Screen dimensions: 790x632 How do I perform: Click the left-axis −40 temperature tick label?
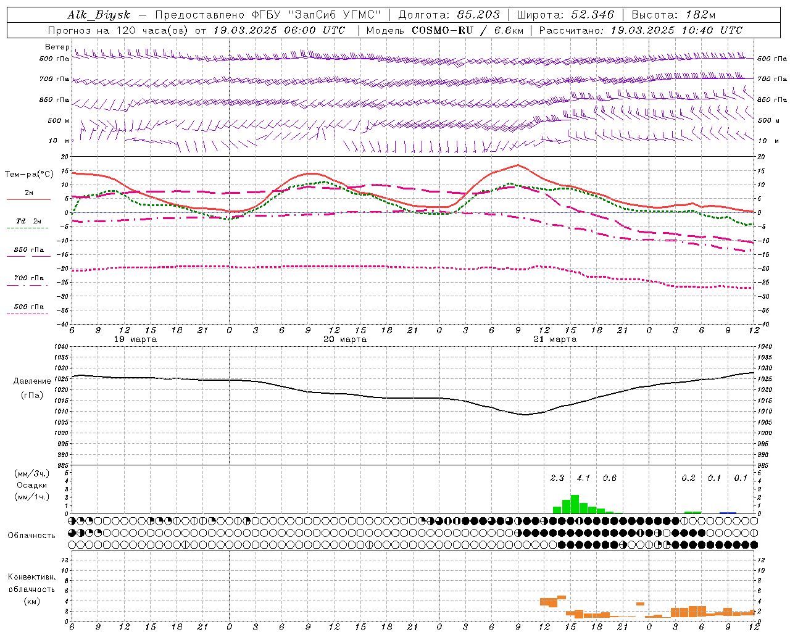pyautogui.click(x=62, y=324)
